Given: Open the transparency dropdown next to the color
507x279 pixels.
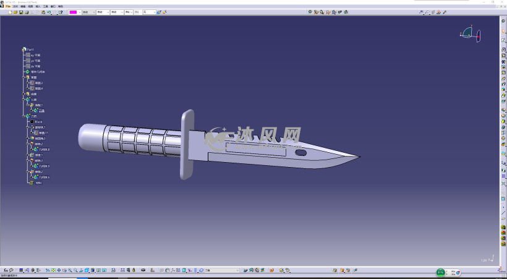Looking at the screenshot, I should tap(95, 12).
